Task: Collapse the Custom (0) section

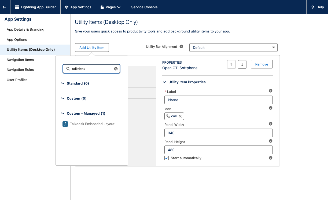Action: [63, 99]
